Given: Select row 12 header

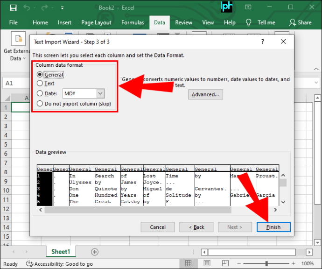Looking at the screenshot, I should click(x=6, y=209).
